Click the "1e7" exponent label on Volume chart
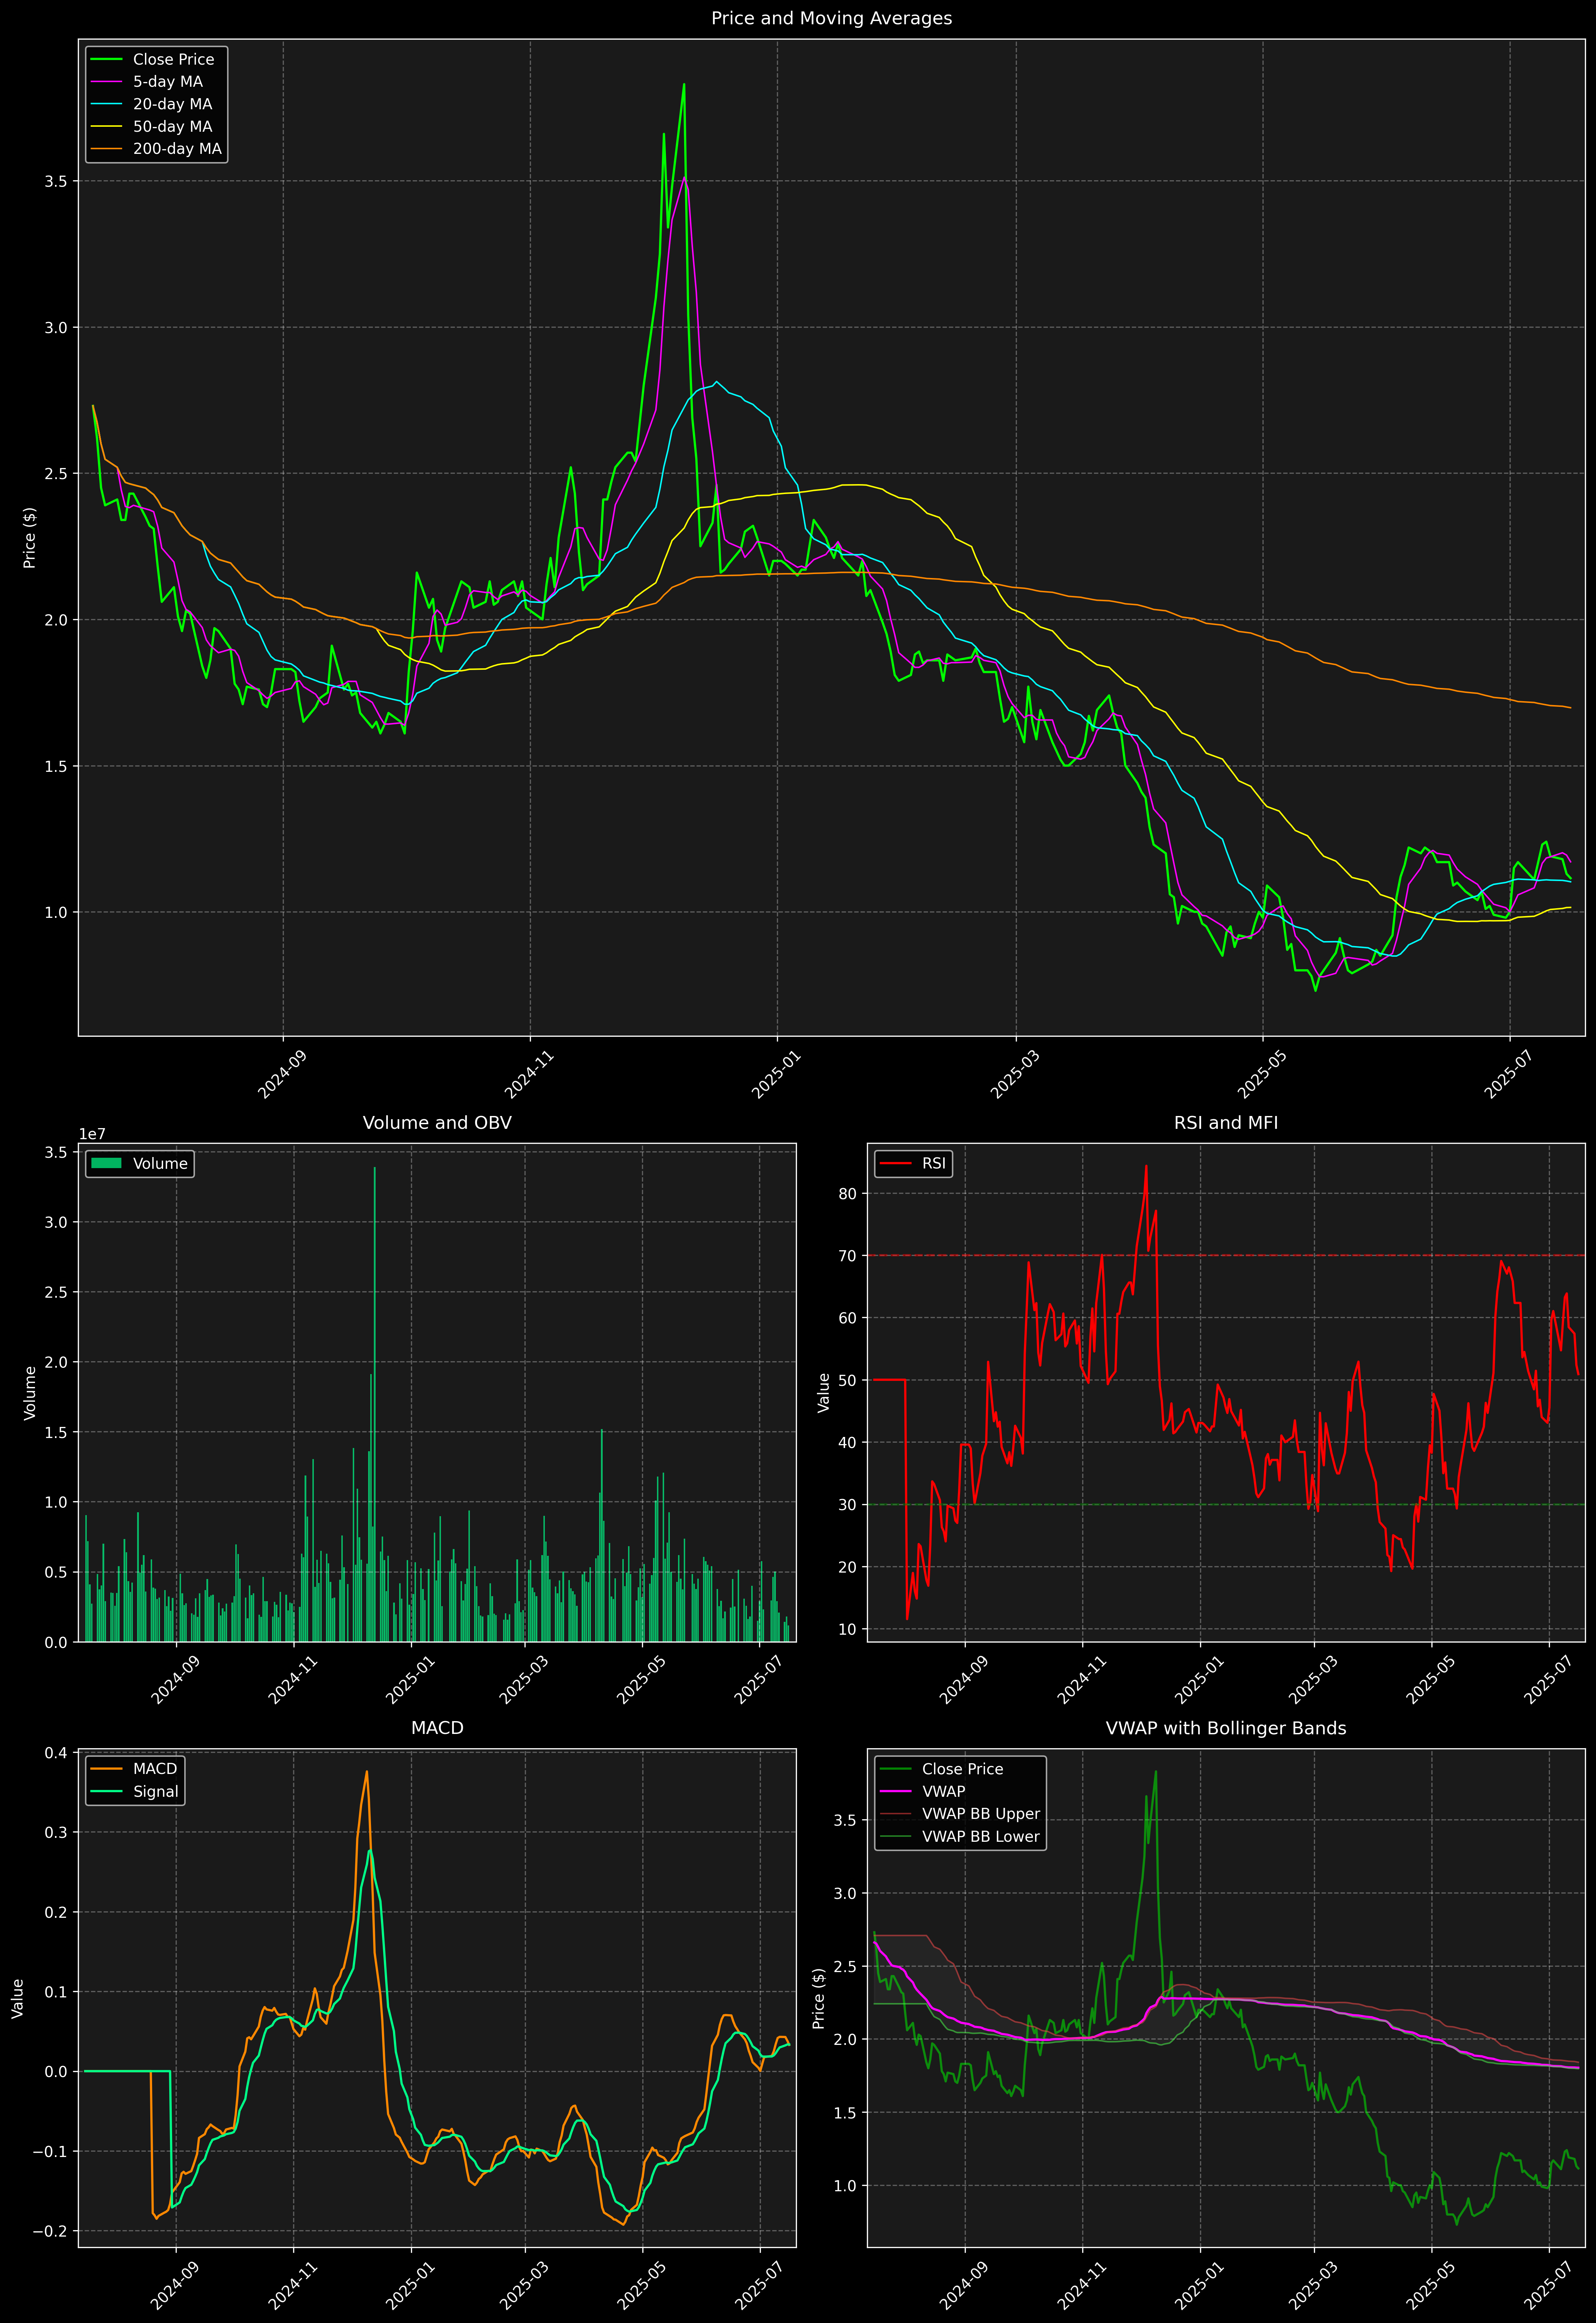 tap(92, 1135)
